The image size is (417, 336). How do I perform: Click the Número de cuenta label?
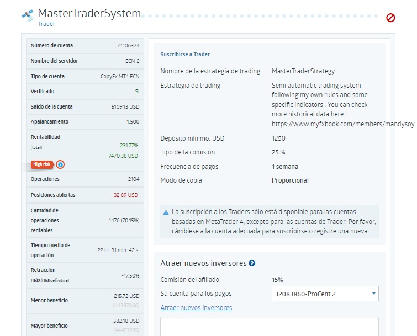pos(52,45)
